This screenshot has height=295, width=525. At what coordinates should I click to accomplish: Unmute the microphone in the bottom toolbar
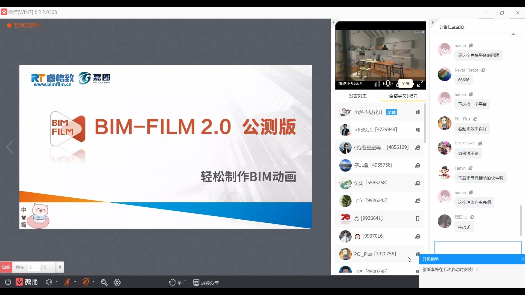click(x=68, y=282)
